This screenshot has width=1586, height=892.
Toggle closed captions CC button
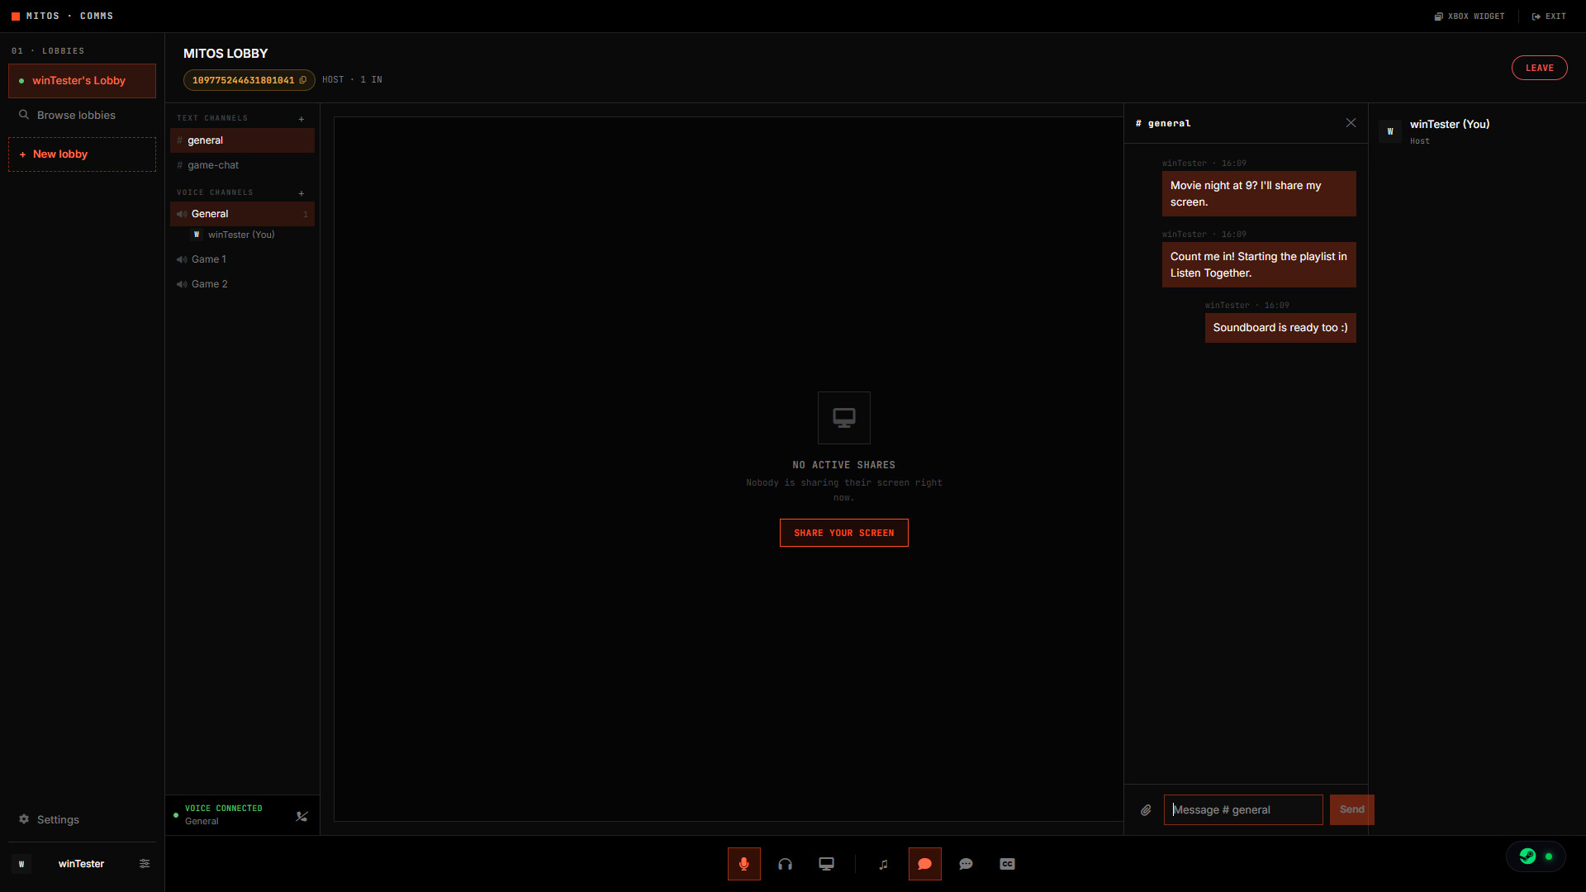(1007, 864)
